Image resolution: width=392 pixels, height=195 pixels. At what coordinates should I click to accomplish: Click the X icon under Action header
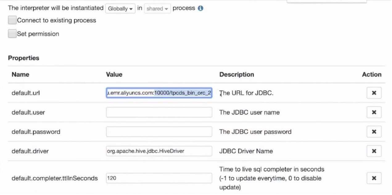pos(374,93)
